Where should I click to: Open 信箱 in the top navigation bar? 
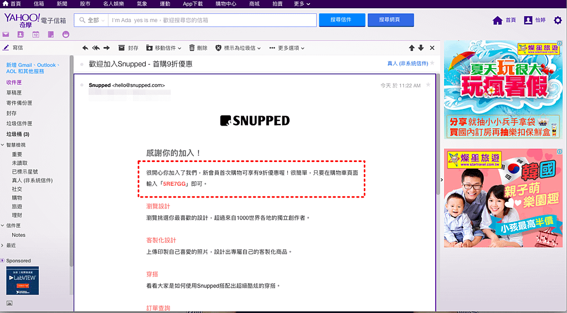click(x=39, y=4)
